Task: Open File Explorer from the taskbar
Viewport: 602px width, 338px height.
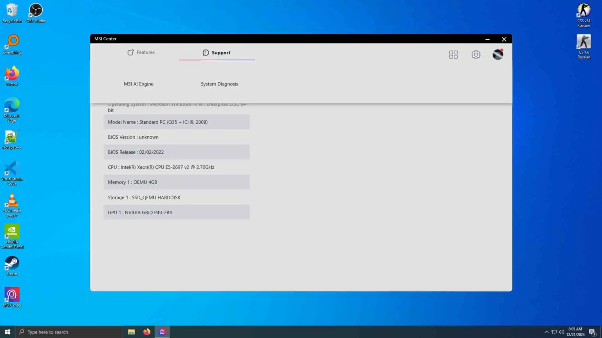Action: (x=131, y=332)
